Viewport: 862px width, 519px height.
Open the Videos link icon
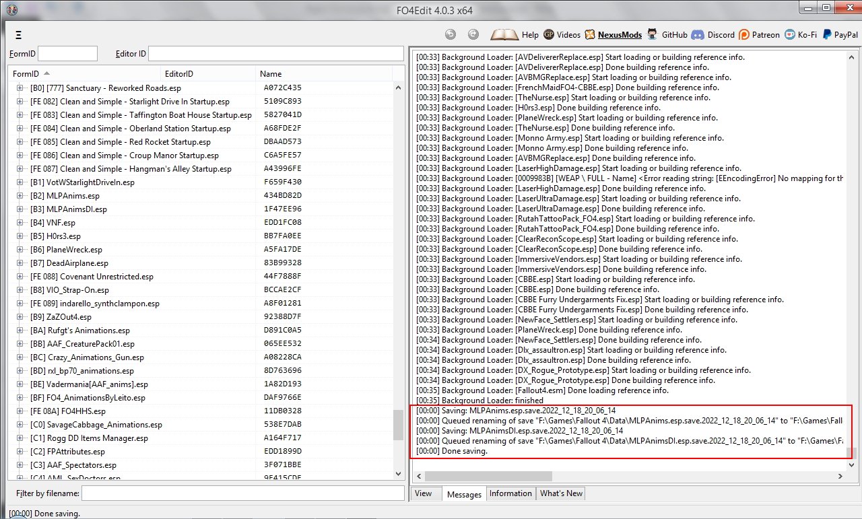pos(549,34)
